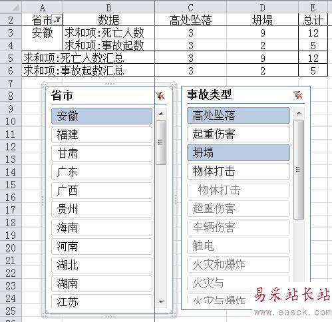Select 江苏 in the 省市 slicer

pyautogui.click(x=102, y=301)
